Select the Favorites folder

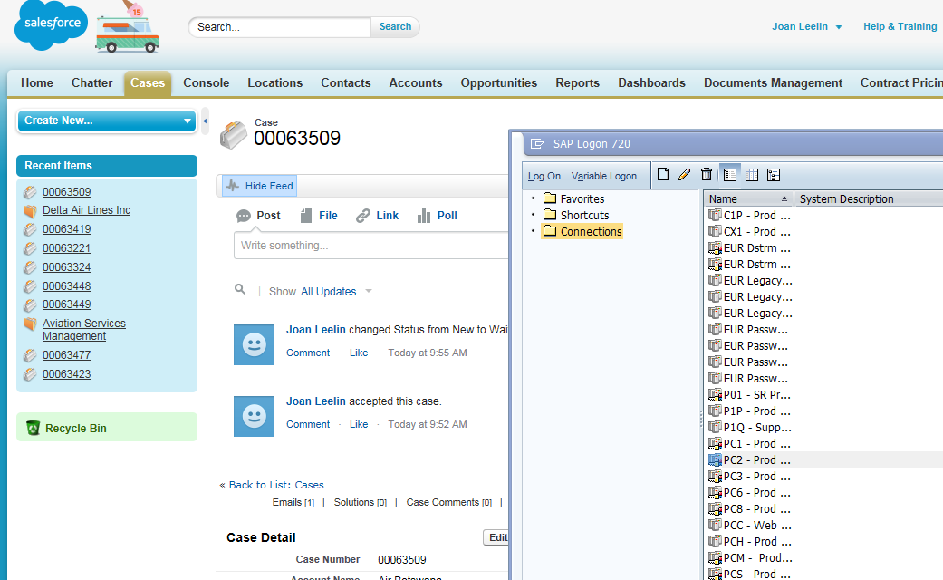point(573,198)
